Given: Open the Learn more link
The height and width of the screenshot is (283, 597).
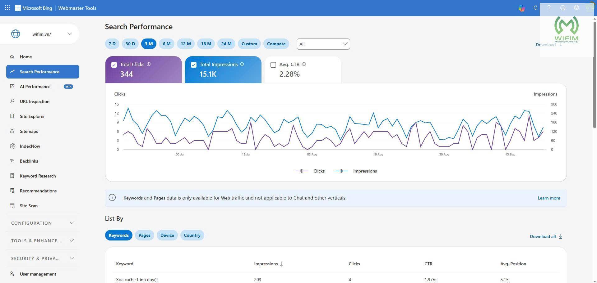Looking at the screenshot, I should pos(549,198).
